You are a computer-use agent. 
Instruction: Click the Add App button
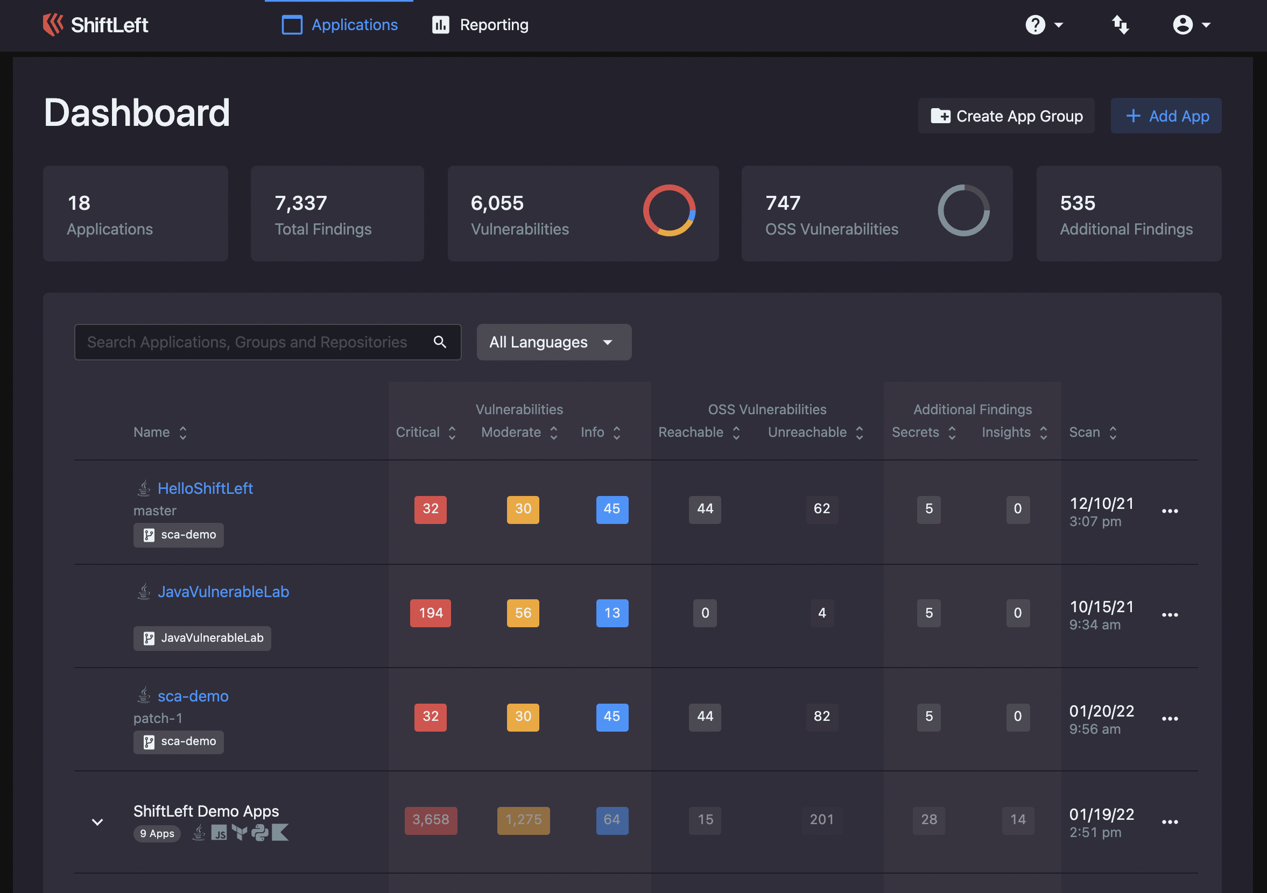point(1164,116)
